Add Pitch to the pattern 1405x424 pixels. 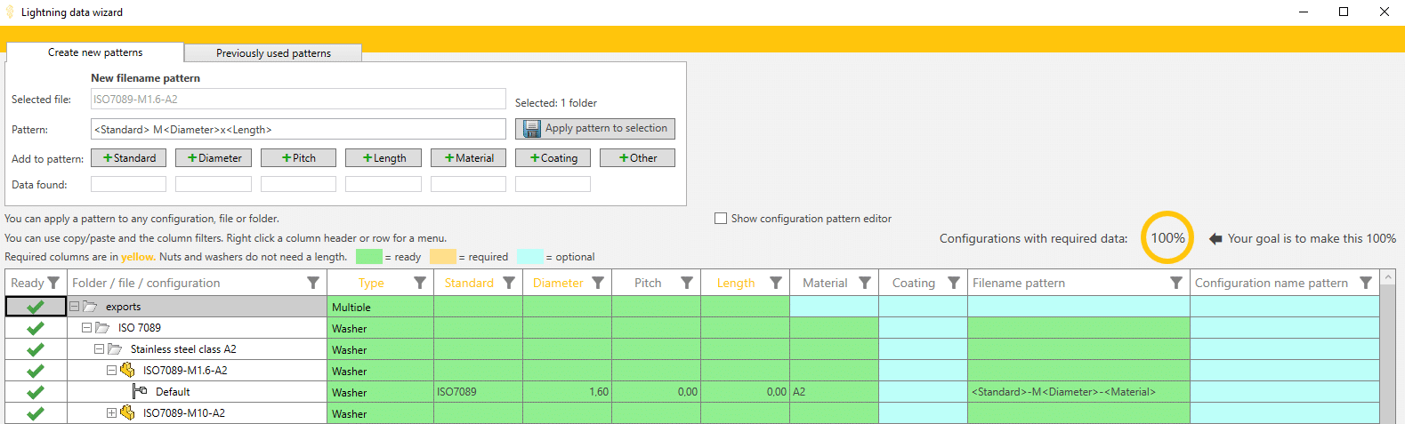(x=298, y=158)
